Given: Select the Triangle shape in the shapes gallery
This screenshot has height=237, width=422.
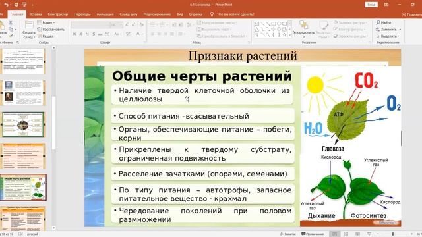Looking at the screenshot, I should tap(257, 29).
